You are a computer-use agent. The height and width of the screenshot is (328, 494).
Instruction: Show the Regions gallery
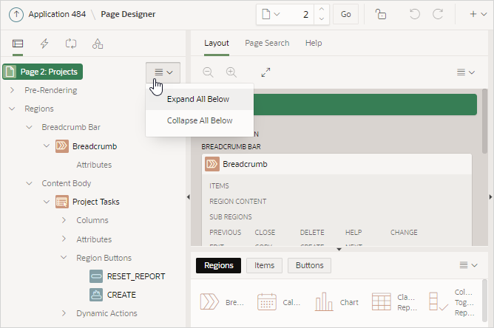tap(219, 265)
